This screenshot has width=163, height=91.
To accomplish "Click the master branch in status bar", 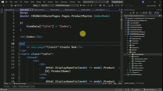I will pyautogui.click(x=136, y=89).
